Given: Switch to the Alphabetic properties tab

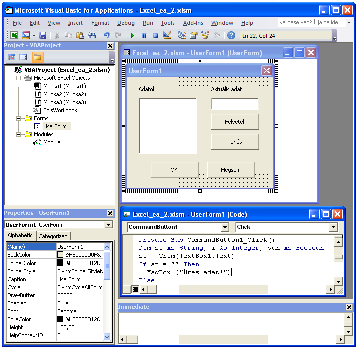Looking at the screenshot, I should [x=20, y=235].
